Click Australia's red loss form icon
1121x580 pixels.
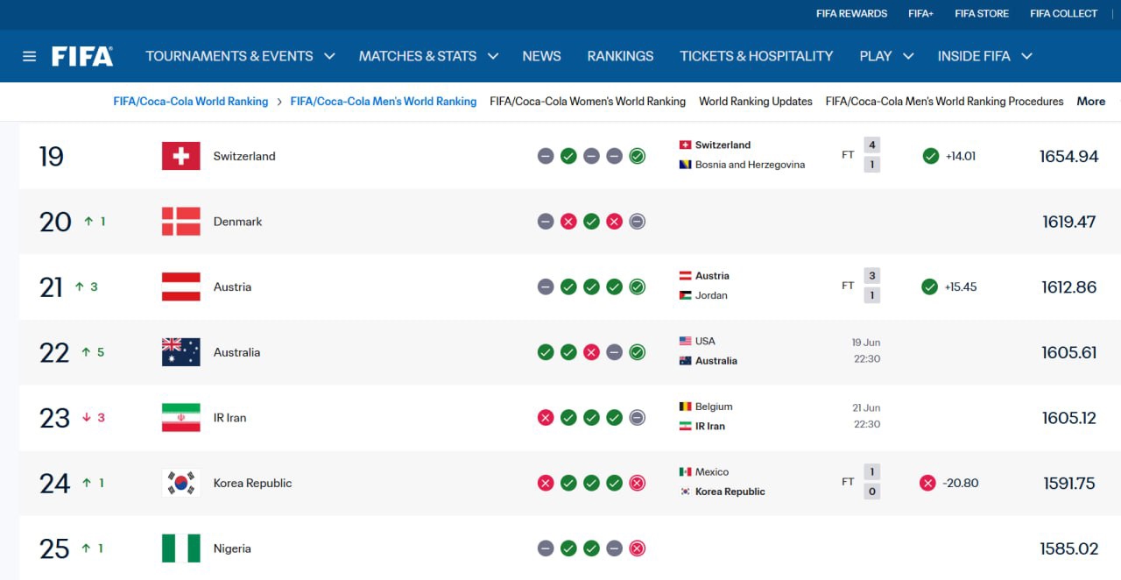[591, 352]
